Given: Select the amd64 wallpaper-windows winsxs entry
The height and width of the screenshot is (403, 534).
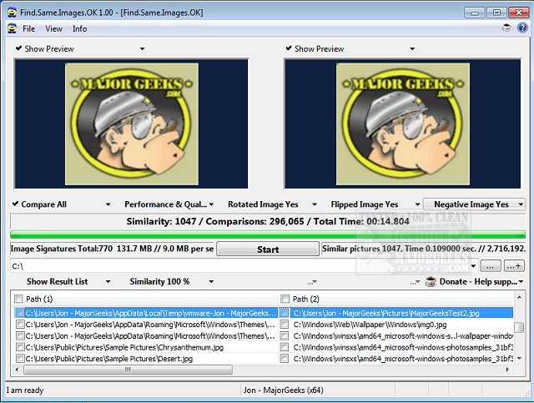Looking at the screenshot, I should pyautogui.click(x=403, y=336).
